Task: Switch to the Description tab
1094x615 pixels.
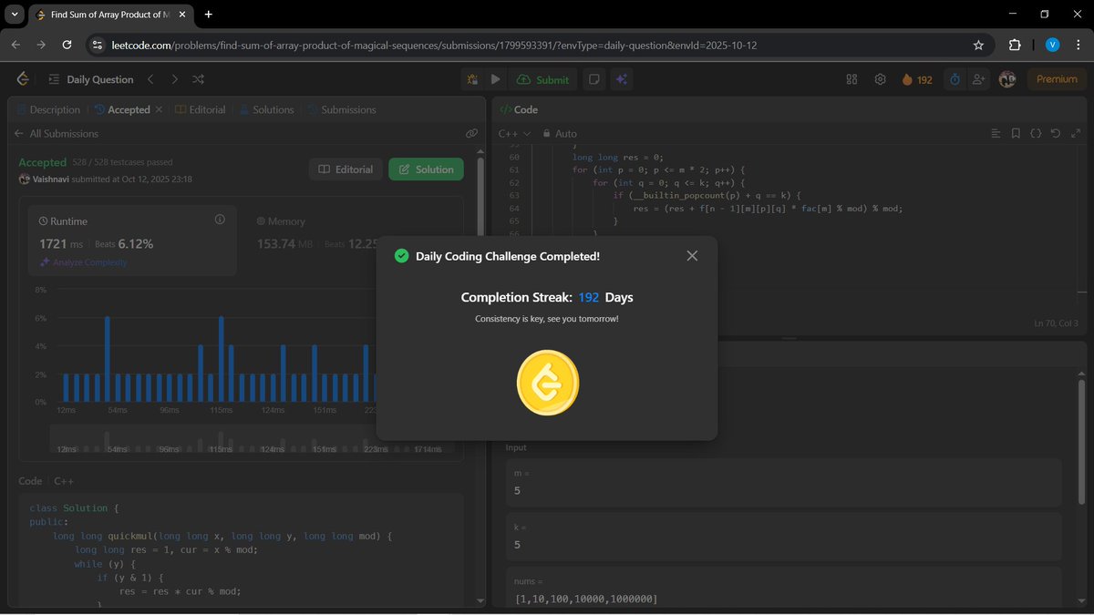Action: click(48, 109)
